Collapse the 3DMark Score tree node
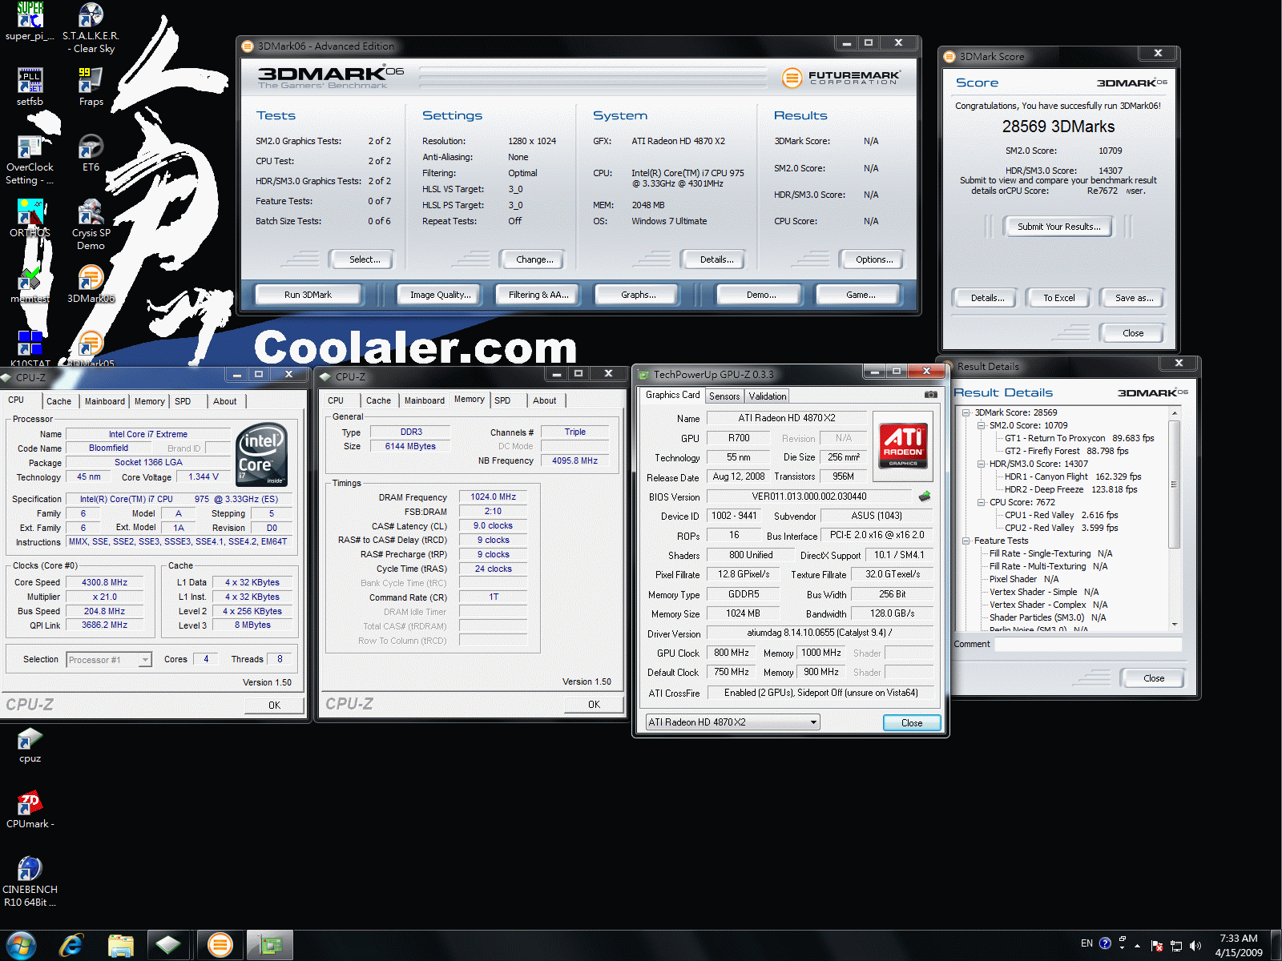This screenshot has height=961, width=1282. [x=966, y=412]
